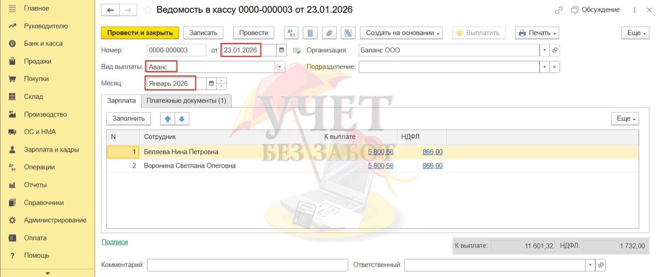The height and width of the screenshot is (277, 657).
Task: Open the Печать dropdown menu
Action: coord(537,33)
